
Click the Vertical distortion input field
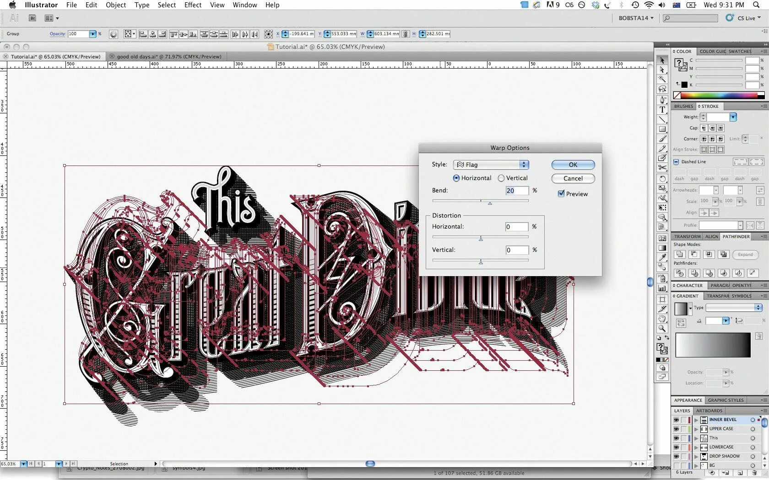(x=517, y=250)
